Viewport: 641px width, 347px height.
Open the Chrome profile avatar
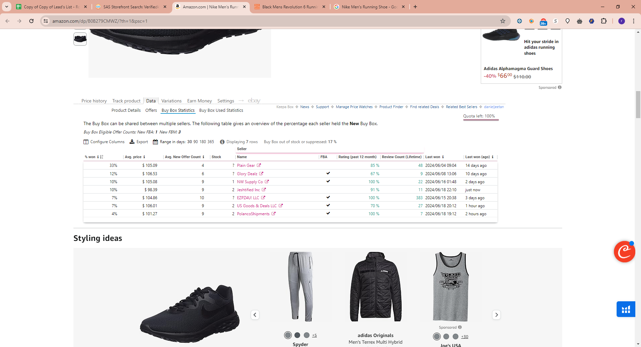point(622,21)
